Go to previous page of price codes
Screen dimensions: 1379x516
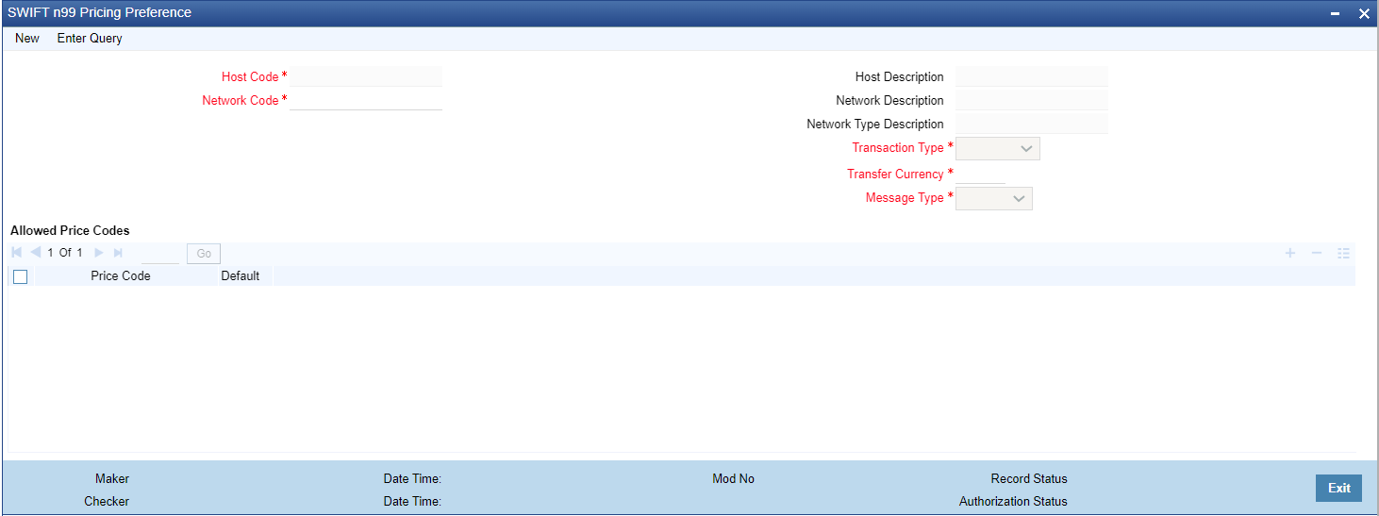(x=36, y=253)
